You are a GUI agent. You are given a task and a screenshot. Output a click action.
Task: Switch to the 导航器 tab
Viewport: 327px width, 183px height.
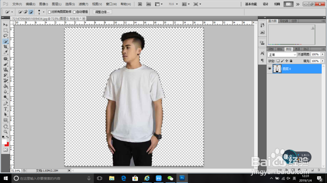(x=284, y=21)
